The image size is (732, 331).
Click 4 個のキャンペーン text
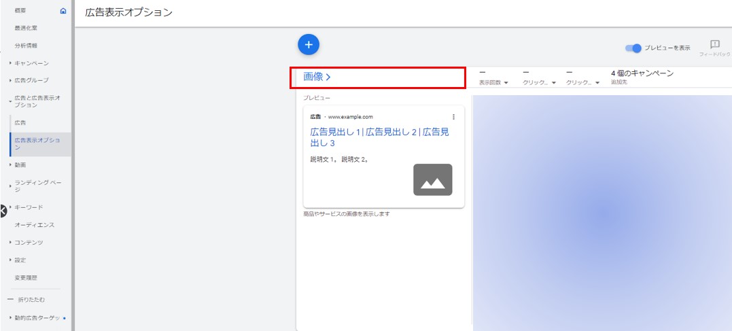(x=642, y=73)
